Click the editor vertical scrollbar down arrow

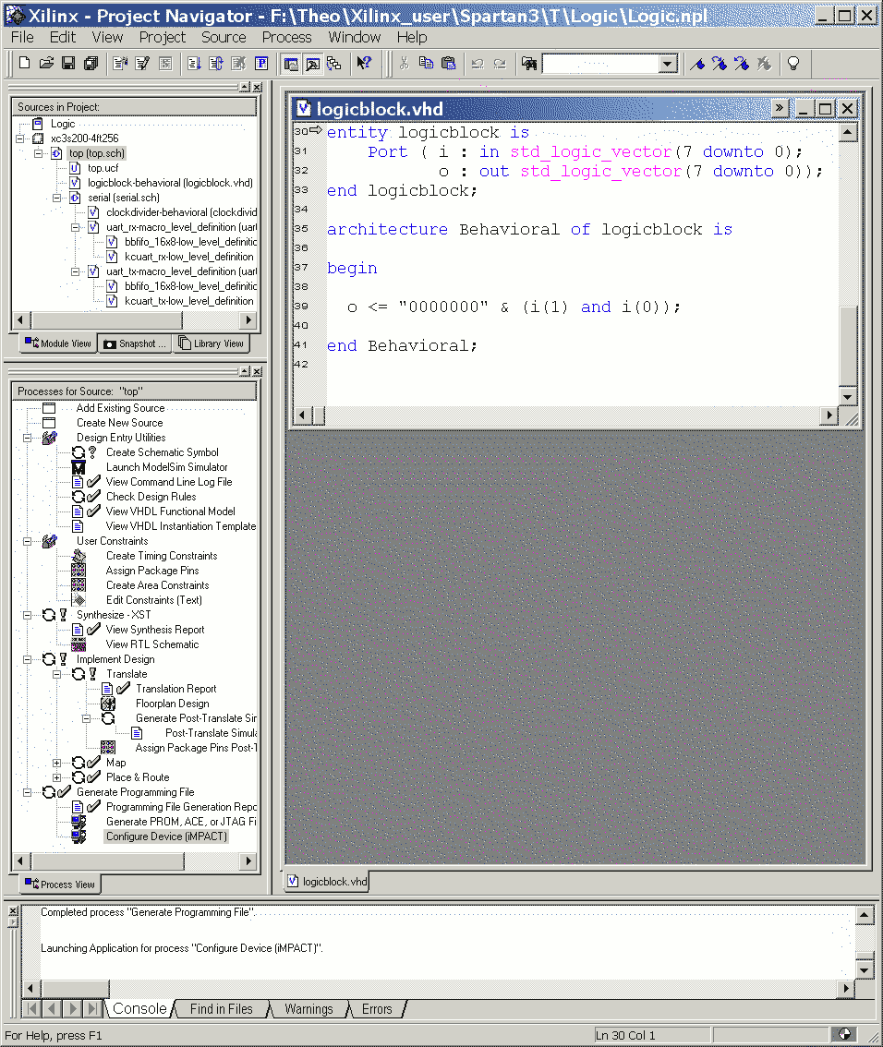(x=848, y=396)
